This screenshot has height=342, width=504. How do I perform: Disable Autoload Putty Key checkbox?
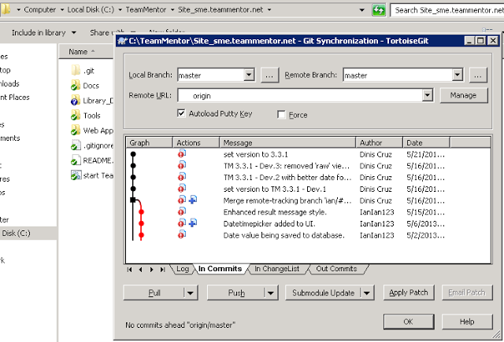click(183, 114)
